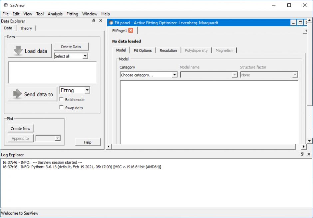Float the Log Explorer panel
The image size is (313, 218).
[302, 154]
